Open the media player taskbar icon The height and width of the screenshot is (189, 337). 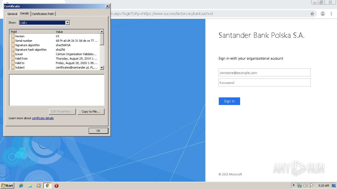pos(39,186)
